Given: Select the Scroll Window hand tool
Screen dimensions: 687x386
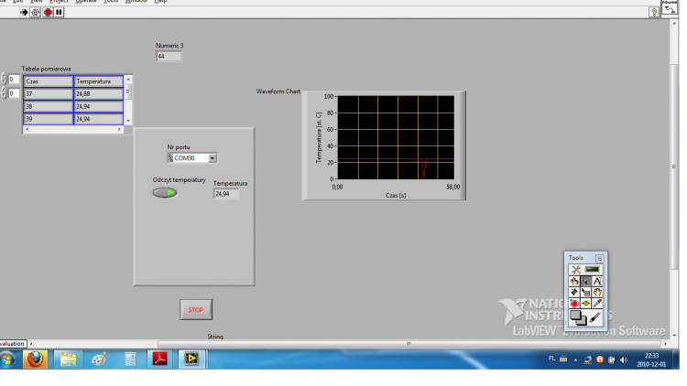Looking at the screenshot, I should tap(597, 292).
